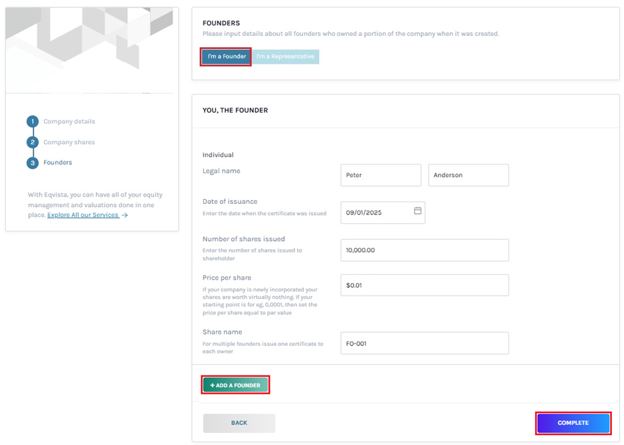Click the date field showing 09/01/2025
Image resolution: width=624 pixels, height=445 pixels.
pos(379,213)
